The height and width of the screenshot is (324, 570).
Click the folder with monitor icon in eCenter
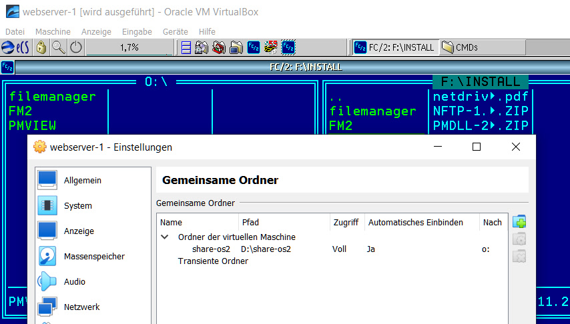point(236,47)
